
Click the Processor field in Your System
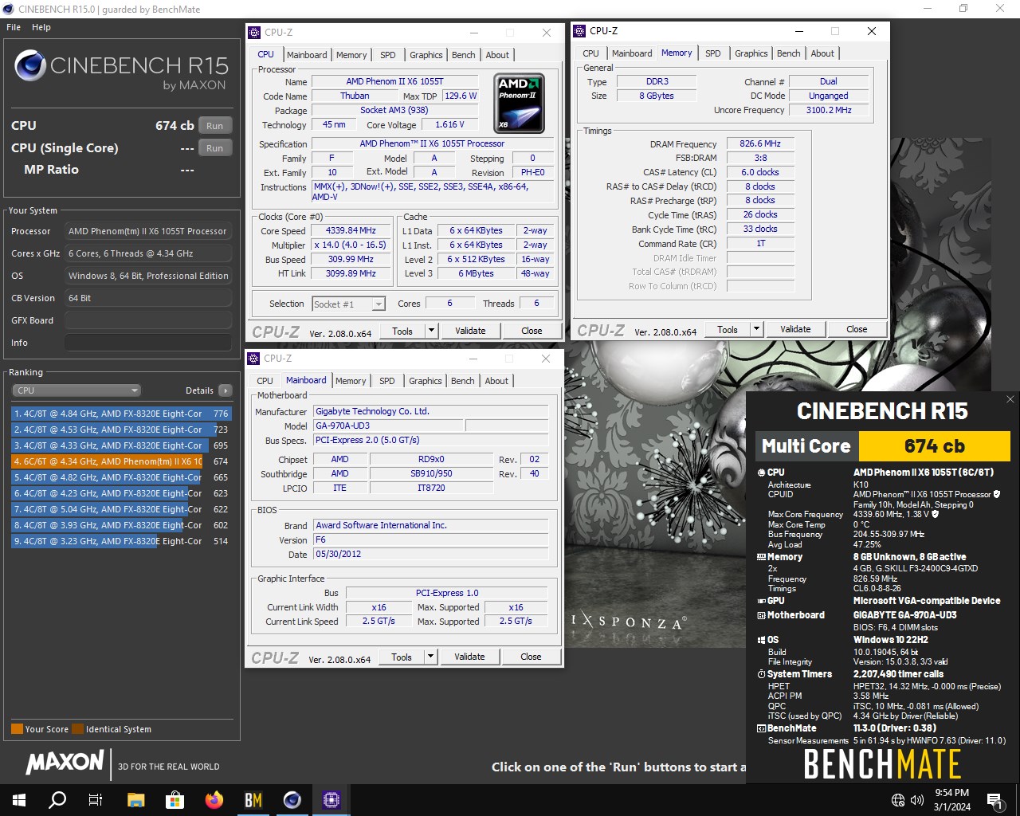tap(148, 231)
